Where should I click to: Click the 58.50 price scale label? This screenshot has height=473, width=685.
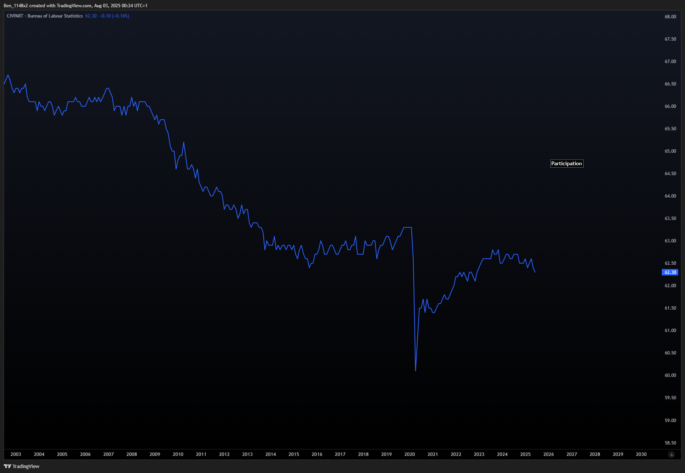click(x=670, y=443)
